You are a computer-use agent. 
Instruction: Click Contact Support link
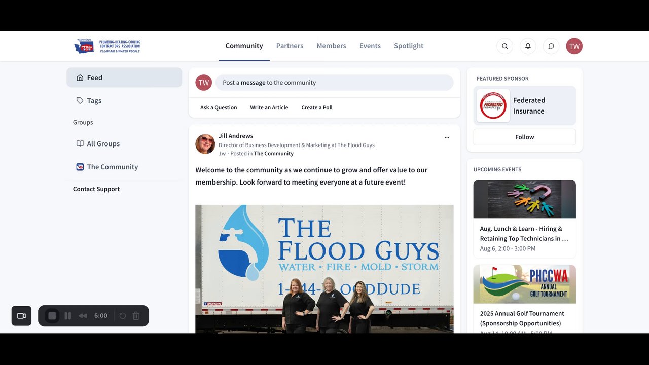pos(96,189)
